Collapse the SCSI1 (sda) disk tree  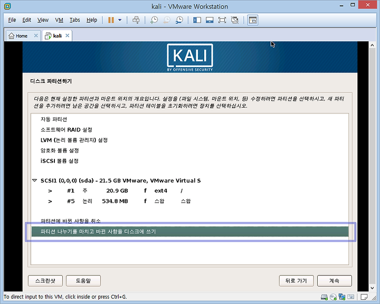[35, 180]
